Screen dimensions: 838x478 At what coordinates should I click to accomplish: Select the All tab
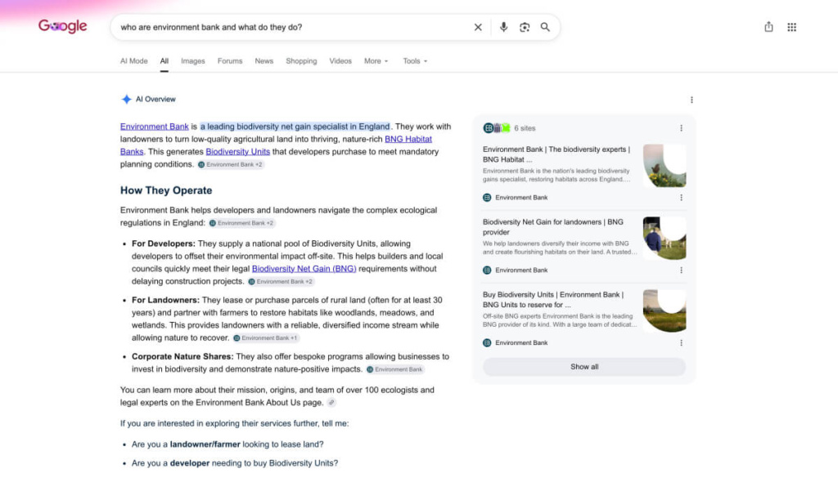(x=164, y=60)
